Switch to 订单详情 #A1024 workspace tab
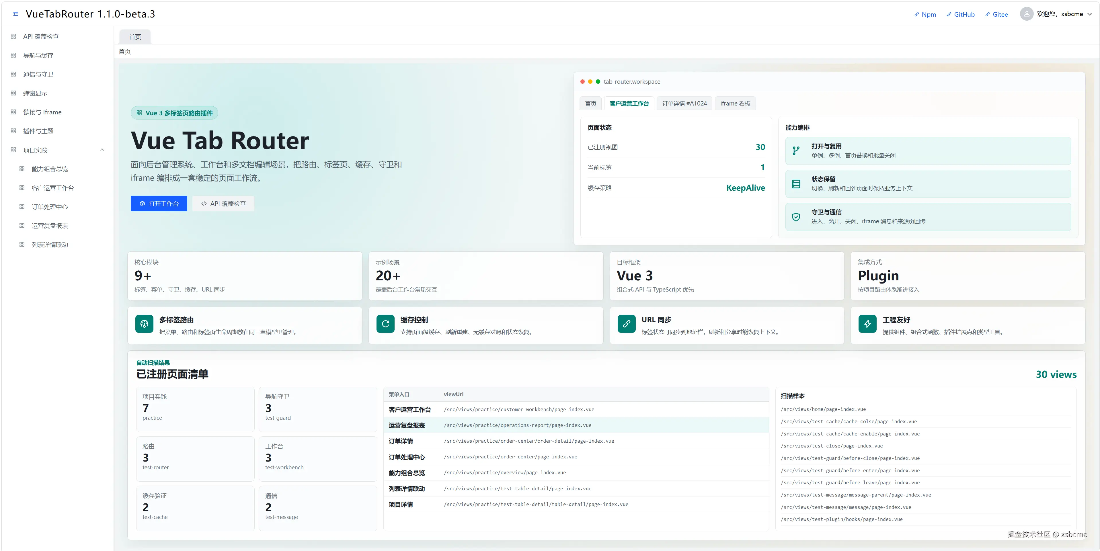 tap(684, 103)
